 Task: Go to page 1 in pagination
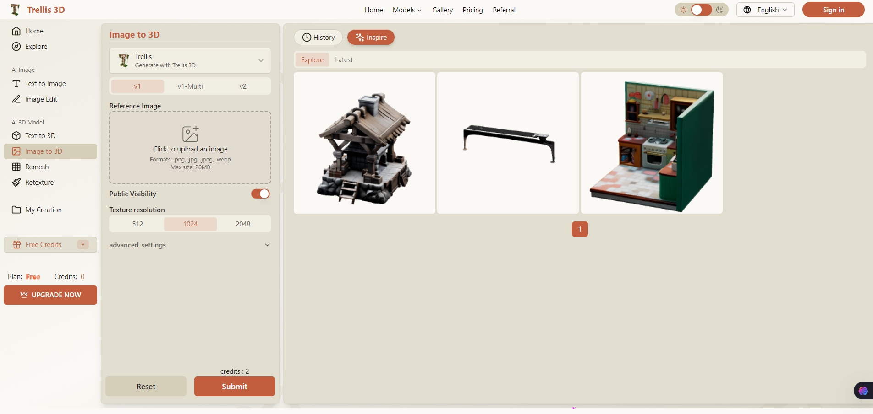pos(580,229)
